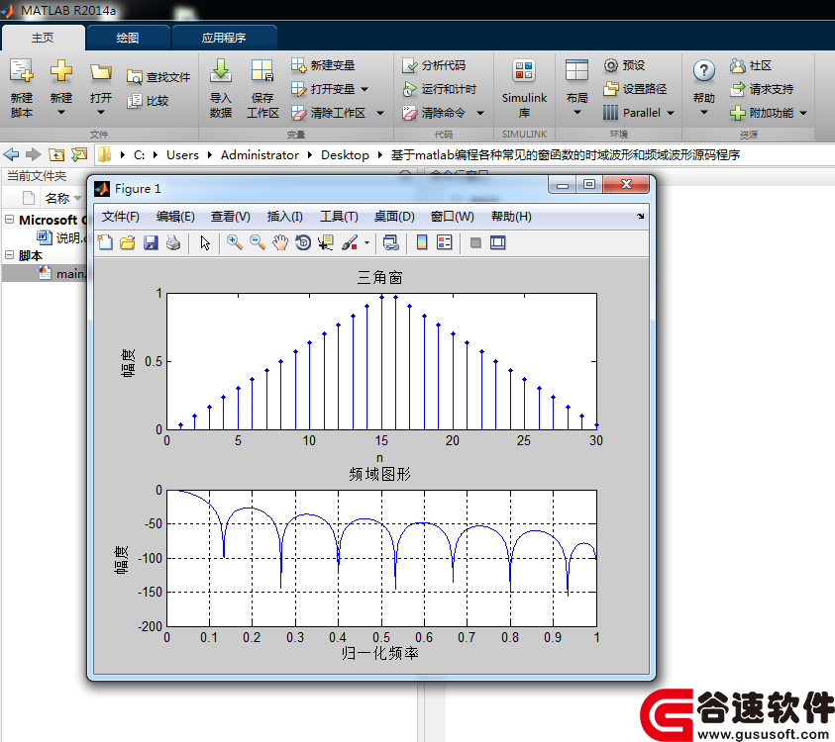835x742 pixels.
Task: Select the Data Cursor tool
Action: (x=326, y=243)
